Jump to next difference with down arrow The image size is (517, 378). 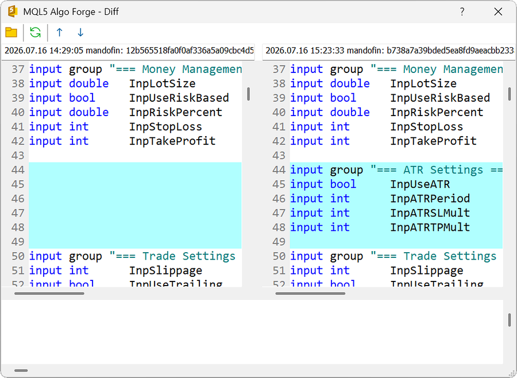point(80,32)
